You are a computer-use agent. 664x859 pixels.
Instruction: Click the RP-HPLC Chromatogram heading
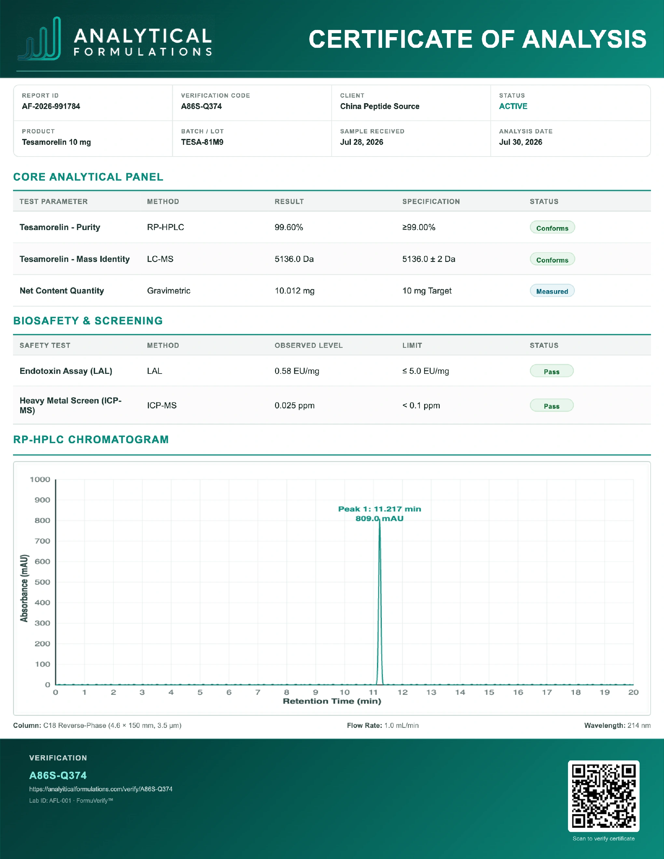[x=91, y=439]
